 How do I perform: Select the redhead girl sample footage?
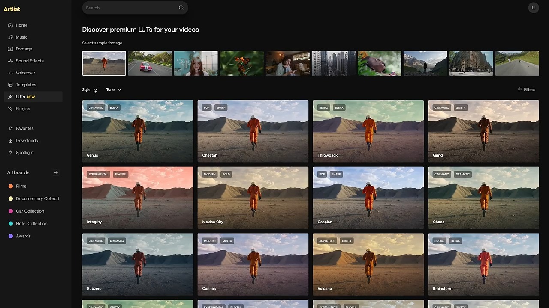[x=196, y=63]
